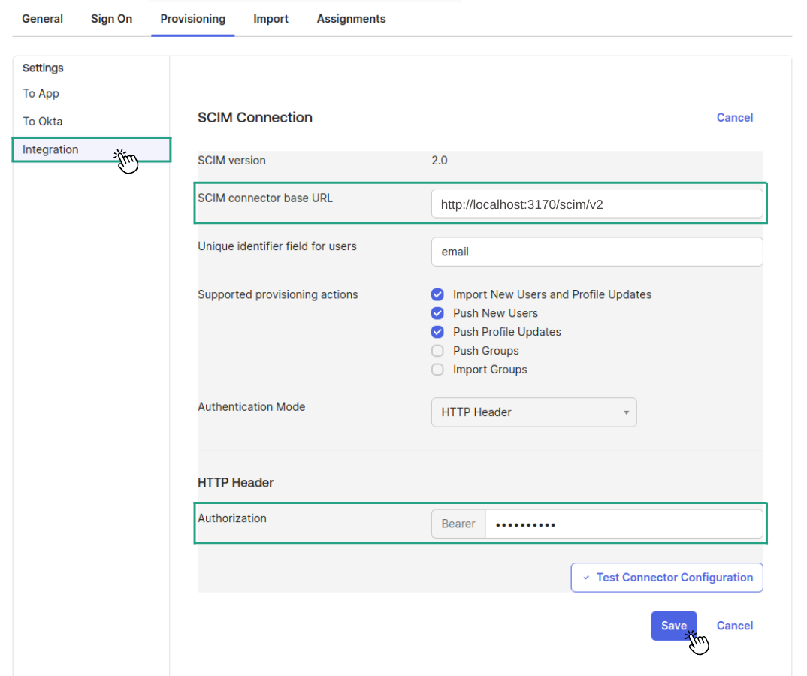Open the General tab

(x=42, y=19)
